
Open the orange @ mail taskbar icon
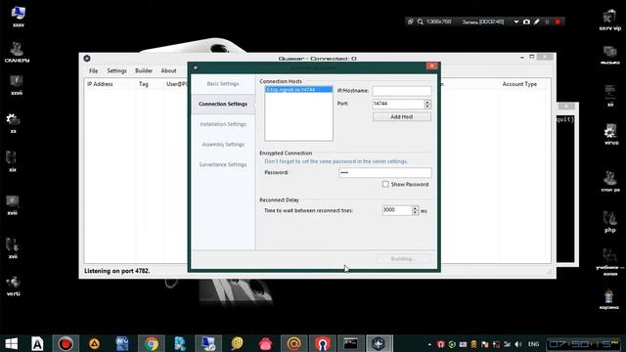[x=293, y=343]
